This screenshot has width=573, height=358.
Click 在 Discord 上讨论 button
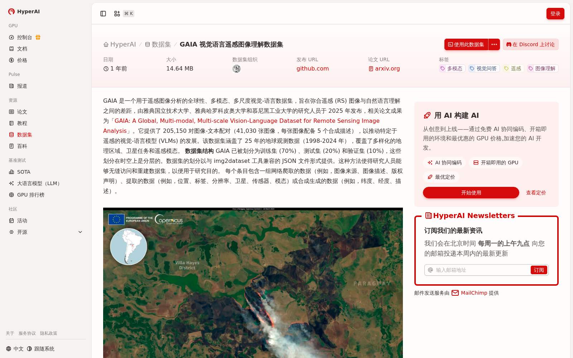530,44
